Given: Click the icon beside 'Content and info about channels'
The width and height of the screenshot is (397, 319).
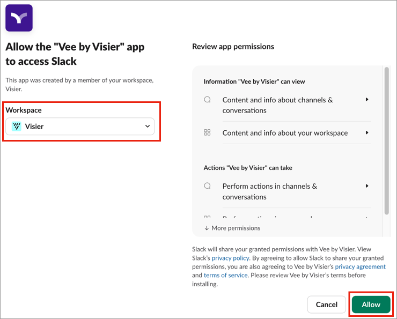Looking at the screenshot, I should click(208, 100).
